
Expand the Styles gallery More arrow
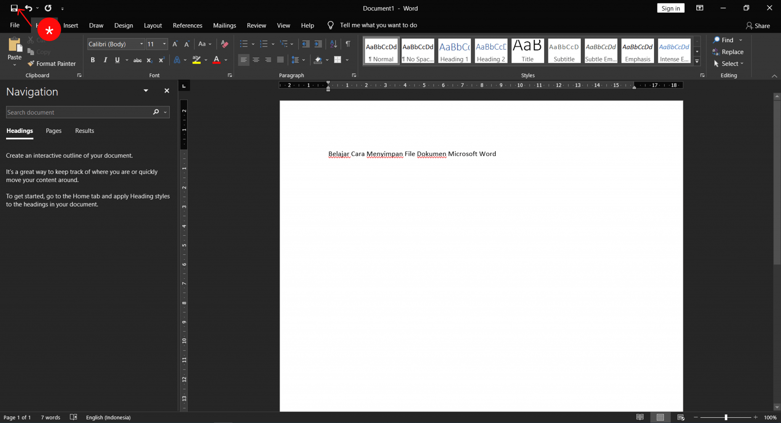click(697, 61)
